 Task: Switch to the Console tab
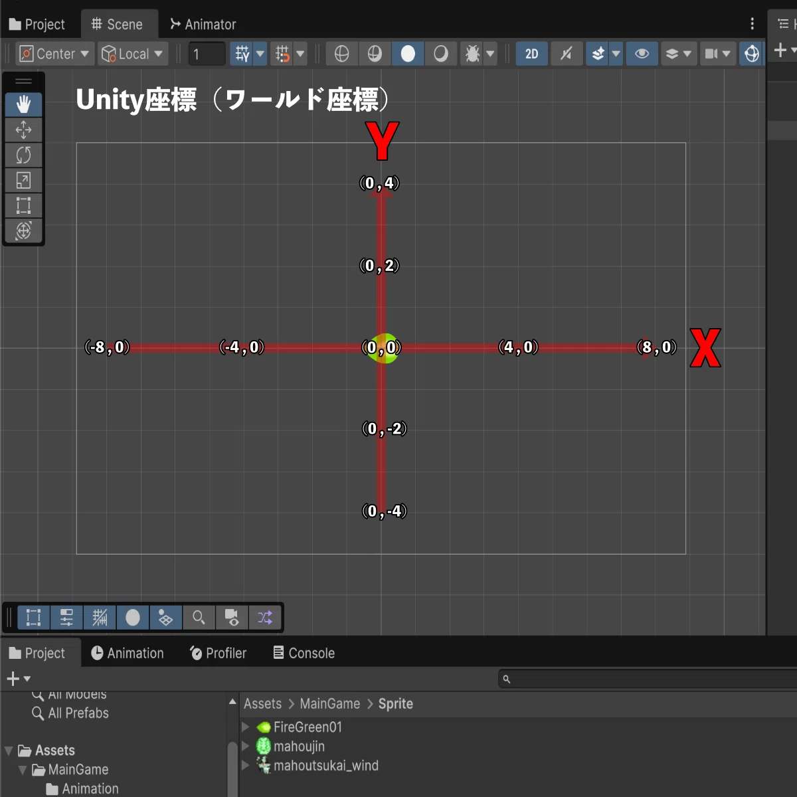click(x=304, y=654)
